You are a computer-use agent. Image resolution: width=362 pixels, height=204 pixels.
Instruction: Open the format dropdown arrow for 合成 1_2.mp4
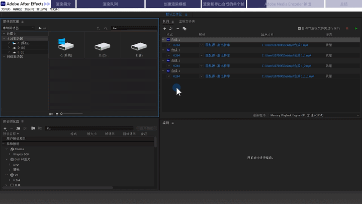[x=169, y=66]
